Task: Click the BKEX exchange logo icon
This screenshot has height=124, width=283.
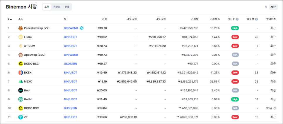Action: pos(21,73)
